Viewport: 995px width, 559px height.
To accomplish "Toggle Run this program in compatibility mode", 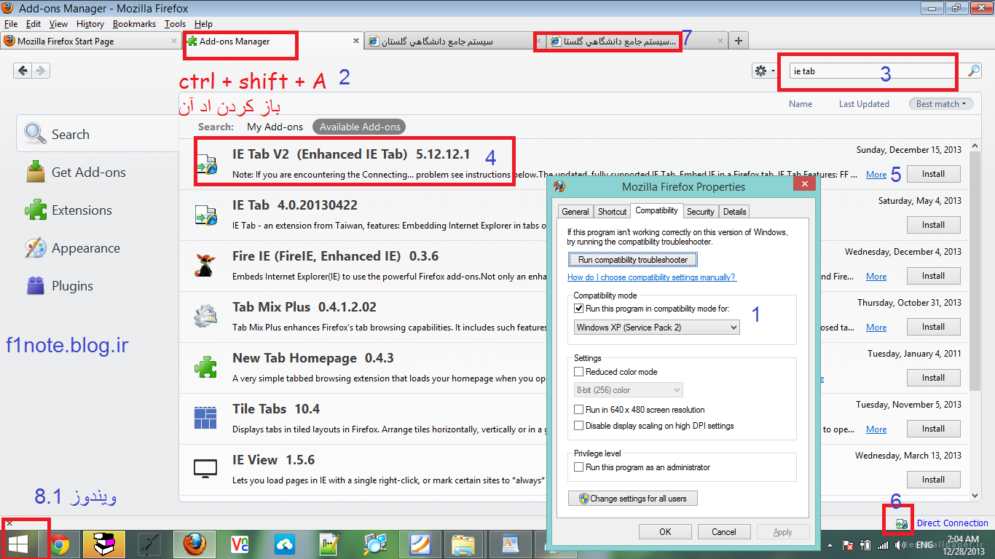I will pyautogui.click(x=579, y=309).
